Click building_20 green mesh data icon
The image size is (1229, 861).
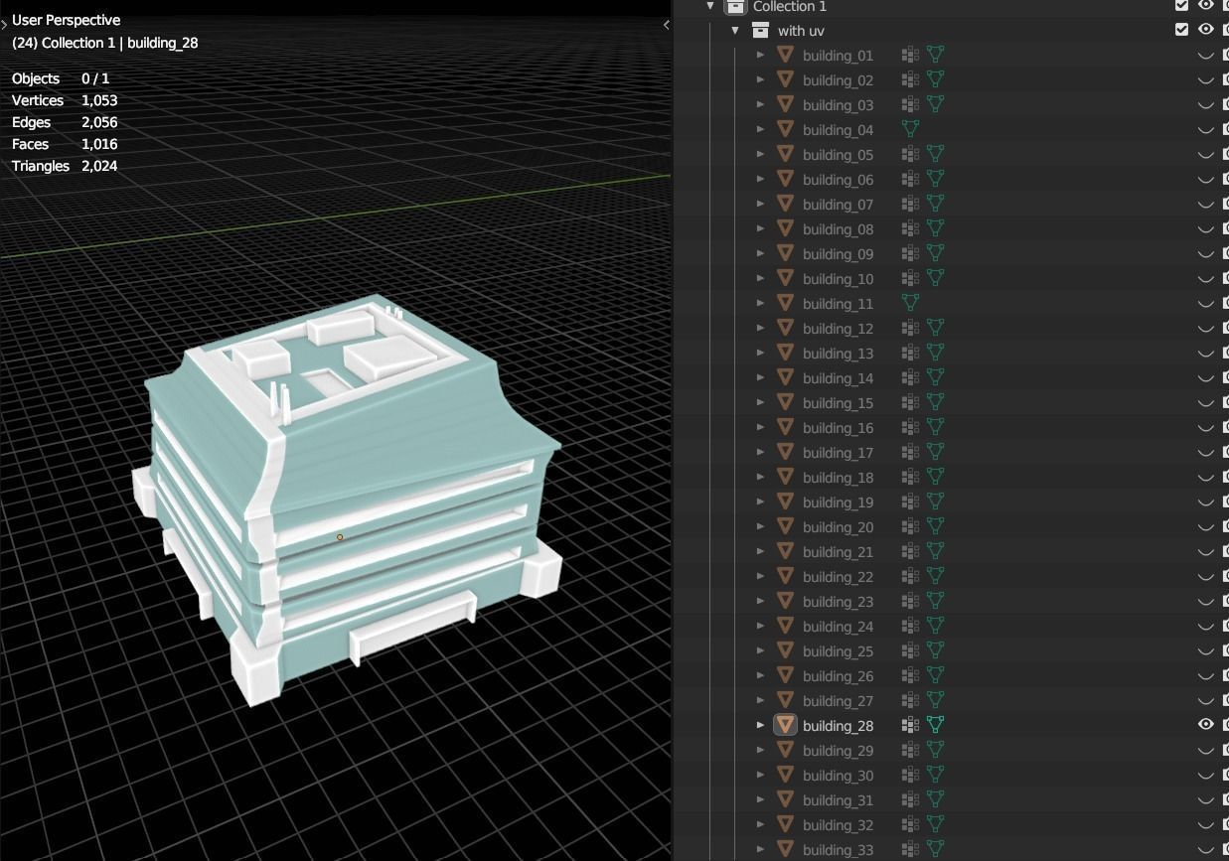click(935, 526)
